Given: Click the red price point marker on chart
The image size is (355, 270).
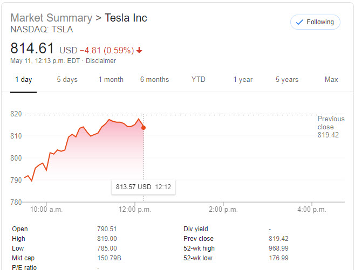Looking at the screenshot, I should coord(143,128).
